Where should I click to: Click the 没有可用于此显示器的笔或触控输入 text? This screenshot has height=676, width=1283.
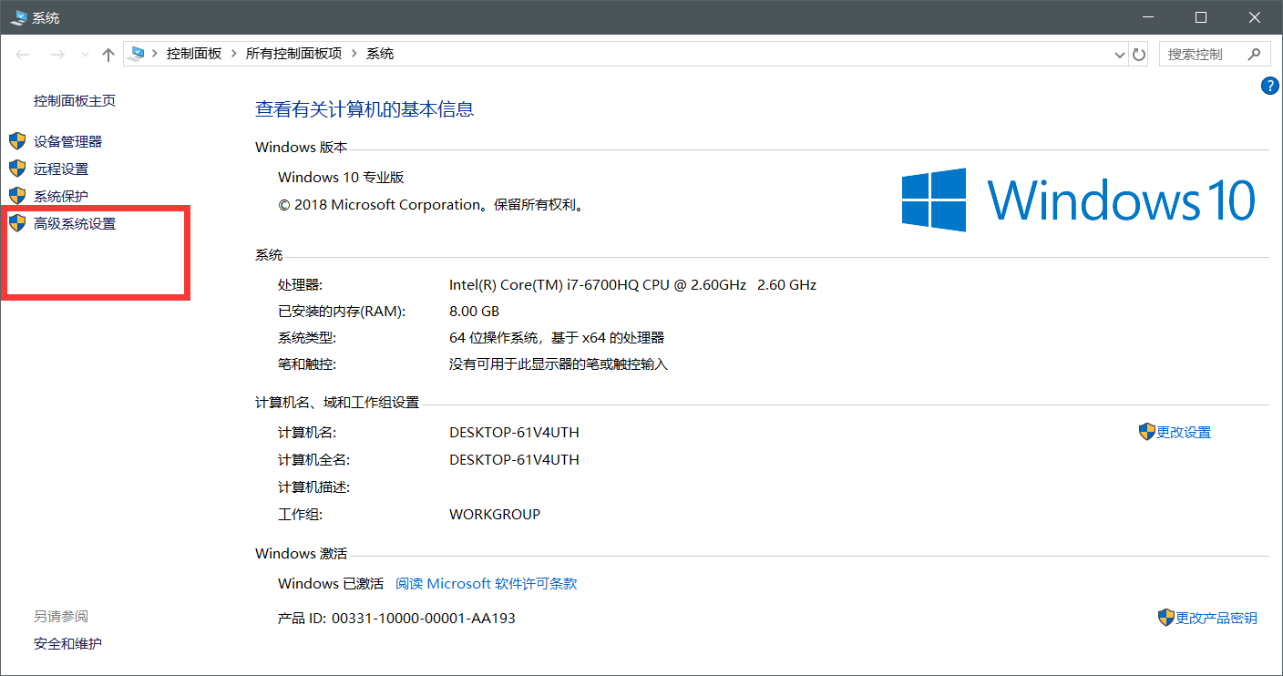(559, 364)
